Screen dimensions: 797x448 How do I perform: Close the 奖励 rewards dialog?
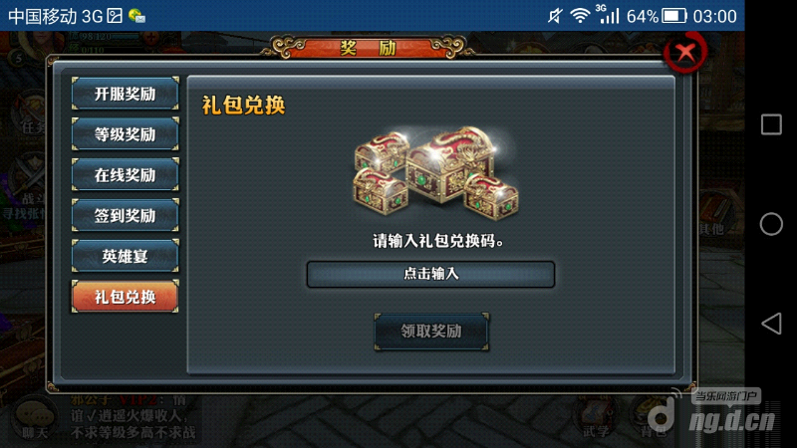[x=685, y=52]
